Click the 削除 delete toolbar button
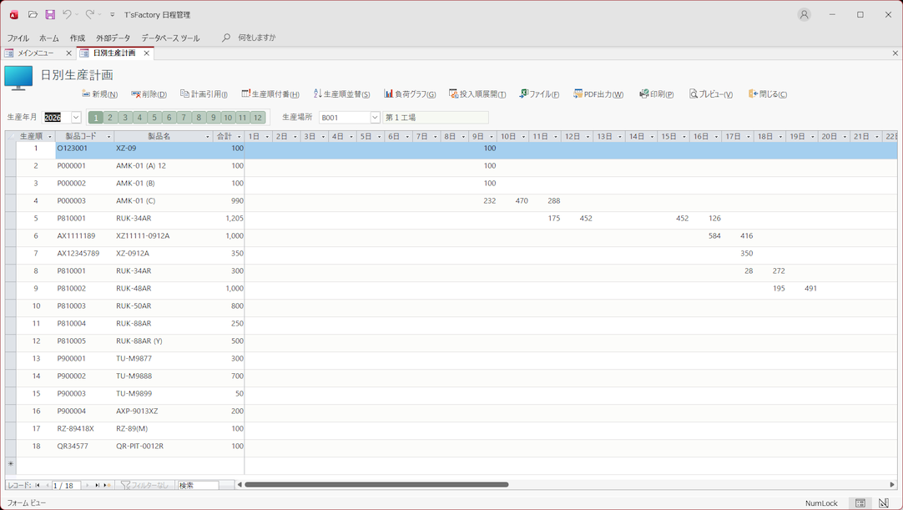Viewport: 903px width, 510px height. 149,94
